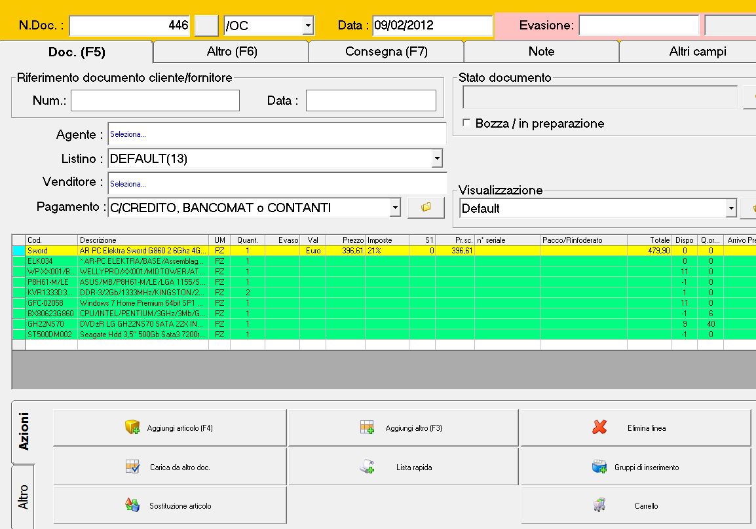Click the Aggiungi altro (F3) grid icon
This screenshot has width=756, height=529.
coord(367,428)
